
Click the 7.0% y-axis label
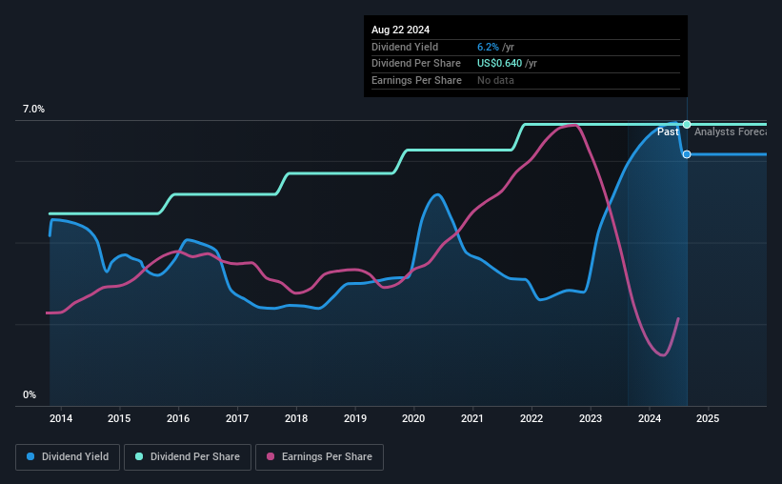click(33, 109)
